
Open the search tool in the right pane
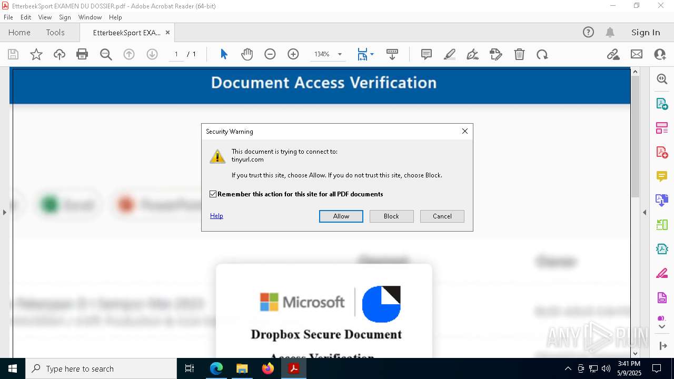[662, 79]
